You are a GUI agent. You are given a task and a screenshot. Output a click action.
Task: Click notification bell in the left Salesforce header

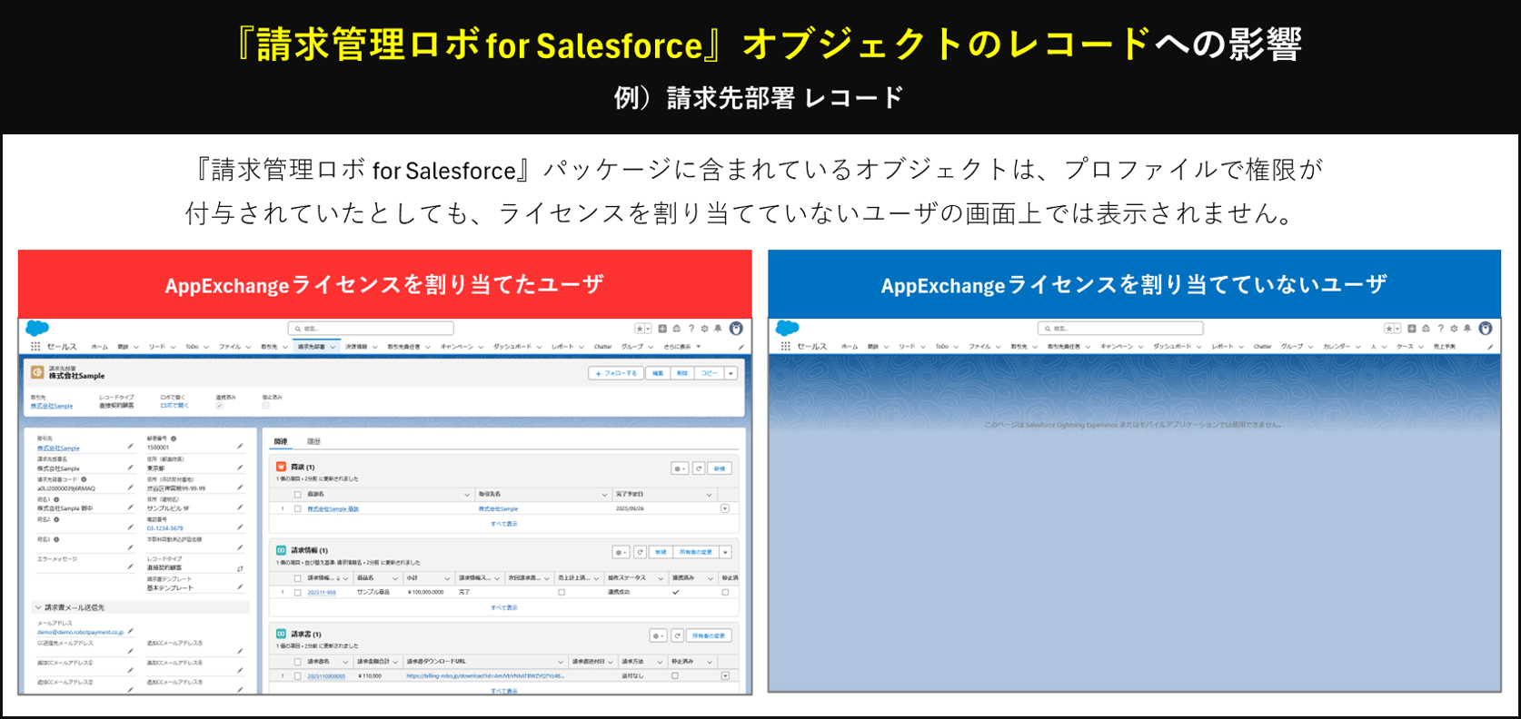718,329
